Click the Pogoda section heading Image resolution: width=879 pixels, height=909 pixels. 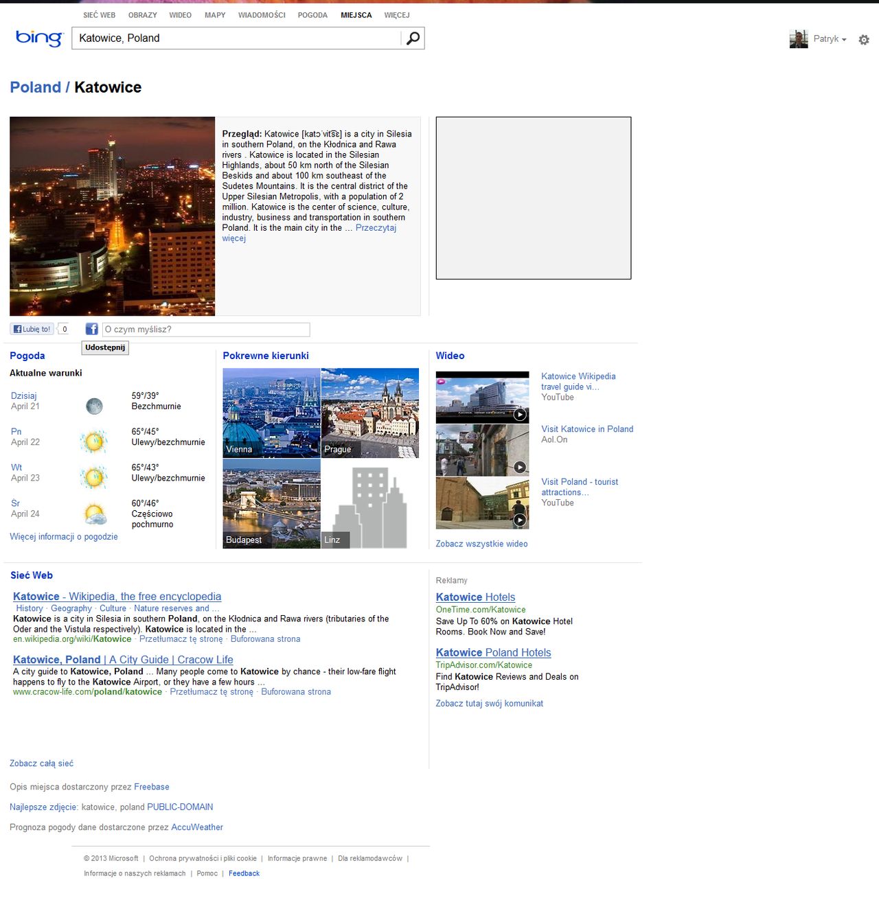point(27,356)
